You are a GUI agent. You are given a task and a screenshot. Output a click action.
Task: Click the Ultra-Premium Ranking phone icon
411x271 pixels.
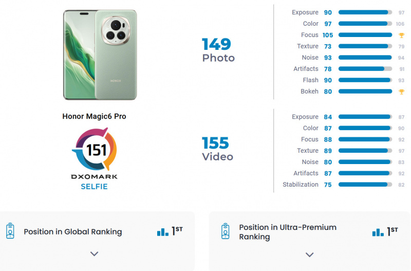[x=225, y=231]
